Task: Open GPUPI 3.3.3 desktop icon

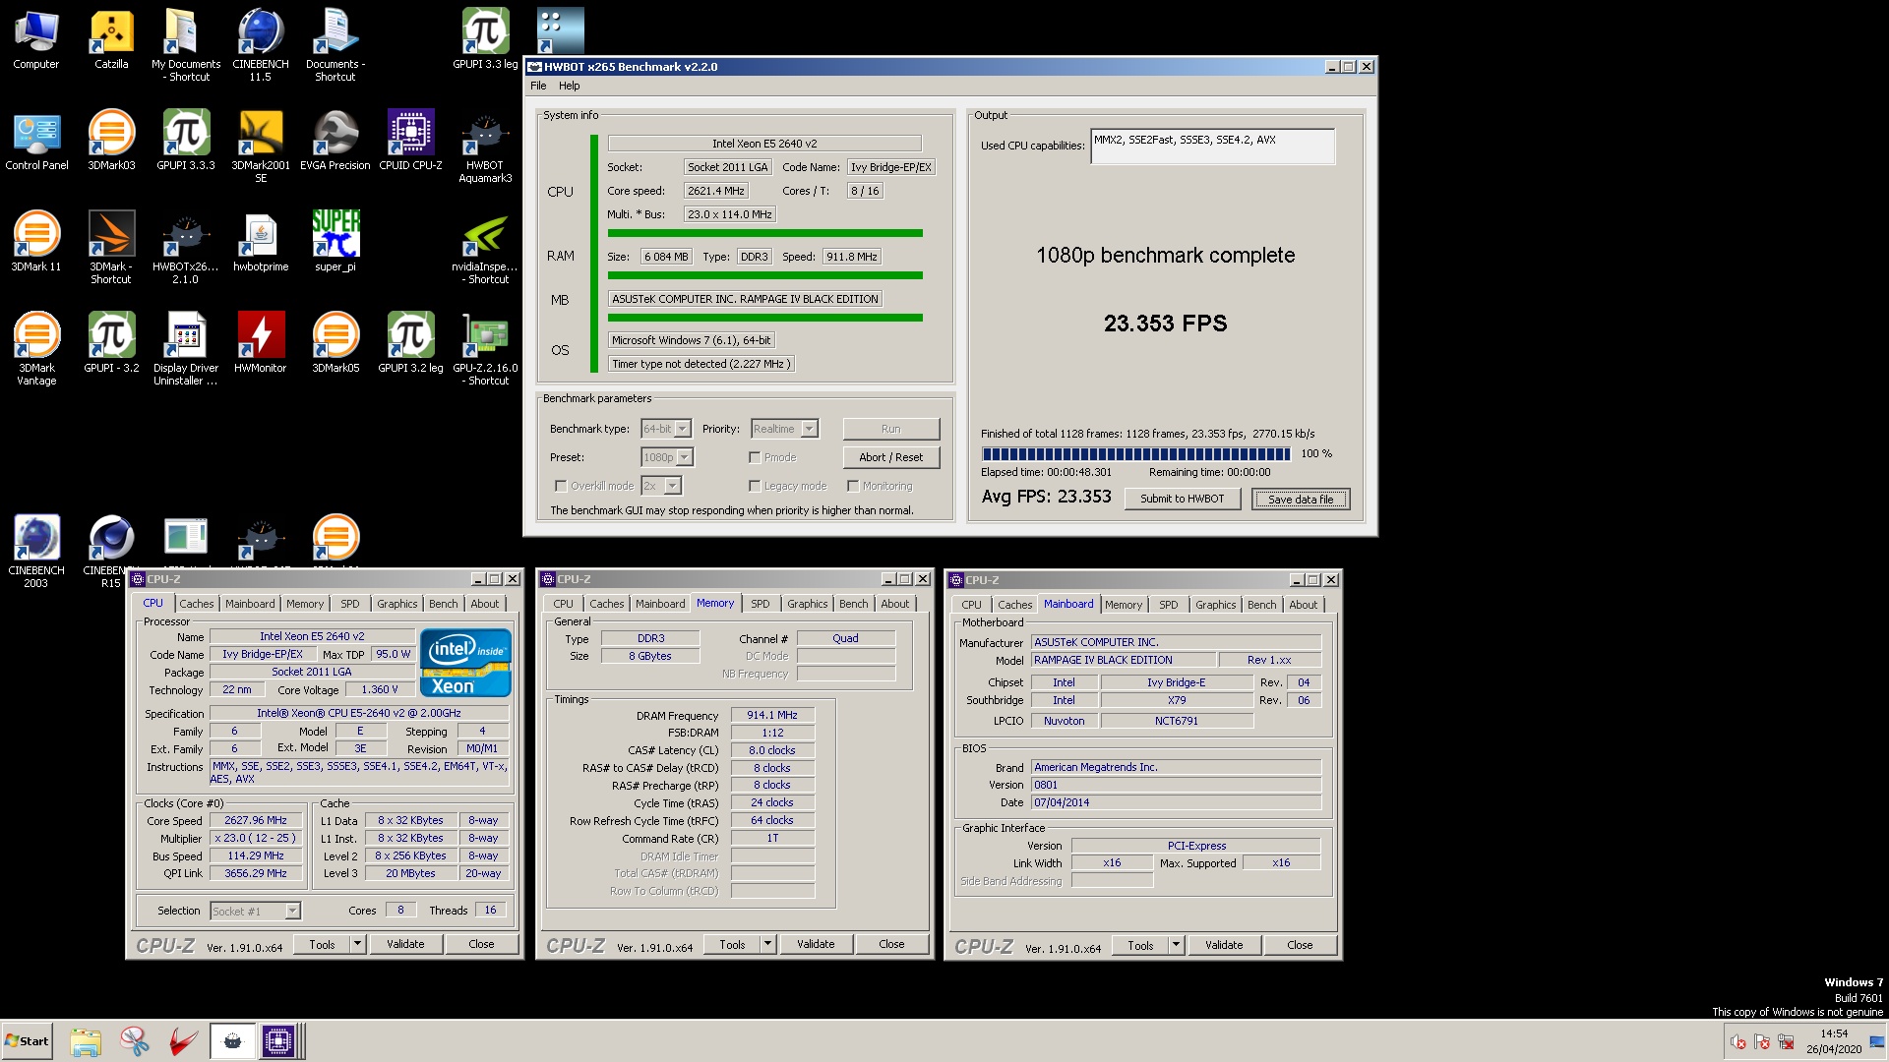Action: pyautogui.click(x=186, y=140)
